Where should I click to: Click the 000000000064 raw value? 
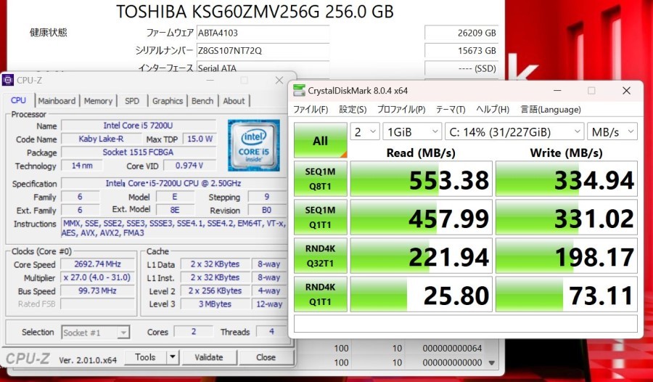click(452, 348)
